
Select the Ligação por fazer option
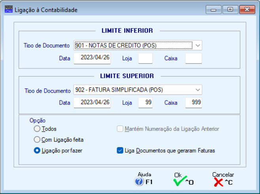(37, 150)
